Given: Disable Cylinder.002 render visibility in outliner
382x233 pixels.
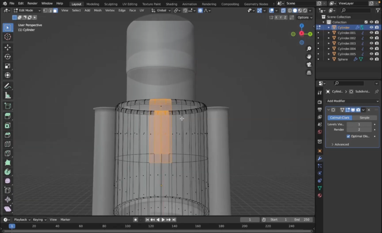Looking at the screenshot, I should tap(377, 38).
